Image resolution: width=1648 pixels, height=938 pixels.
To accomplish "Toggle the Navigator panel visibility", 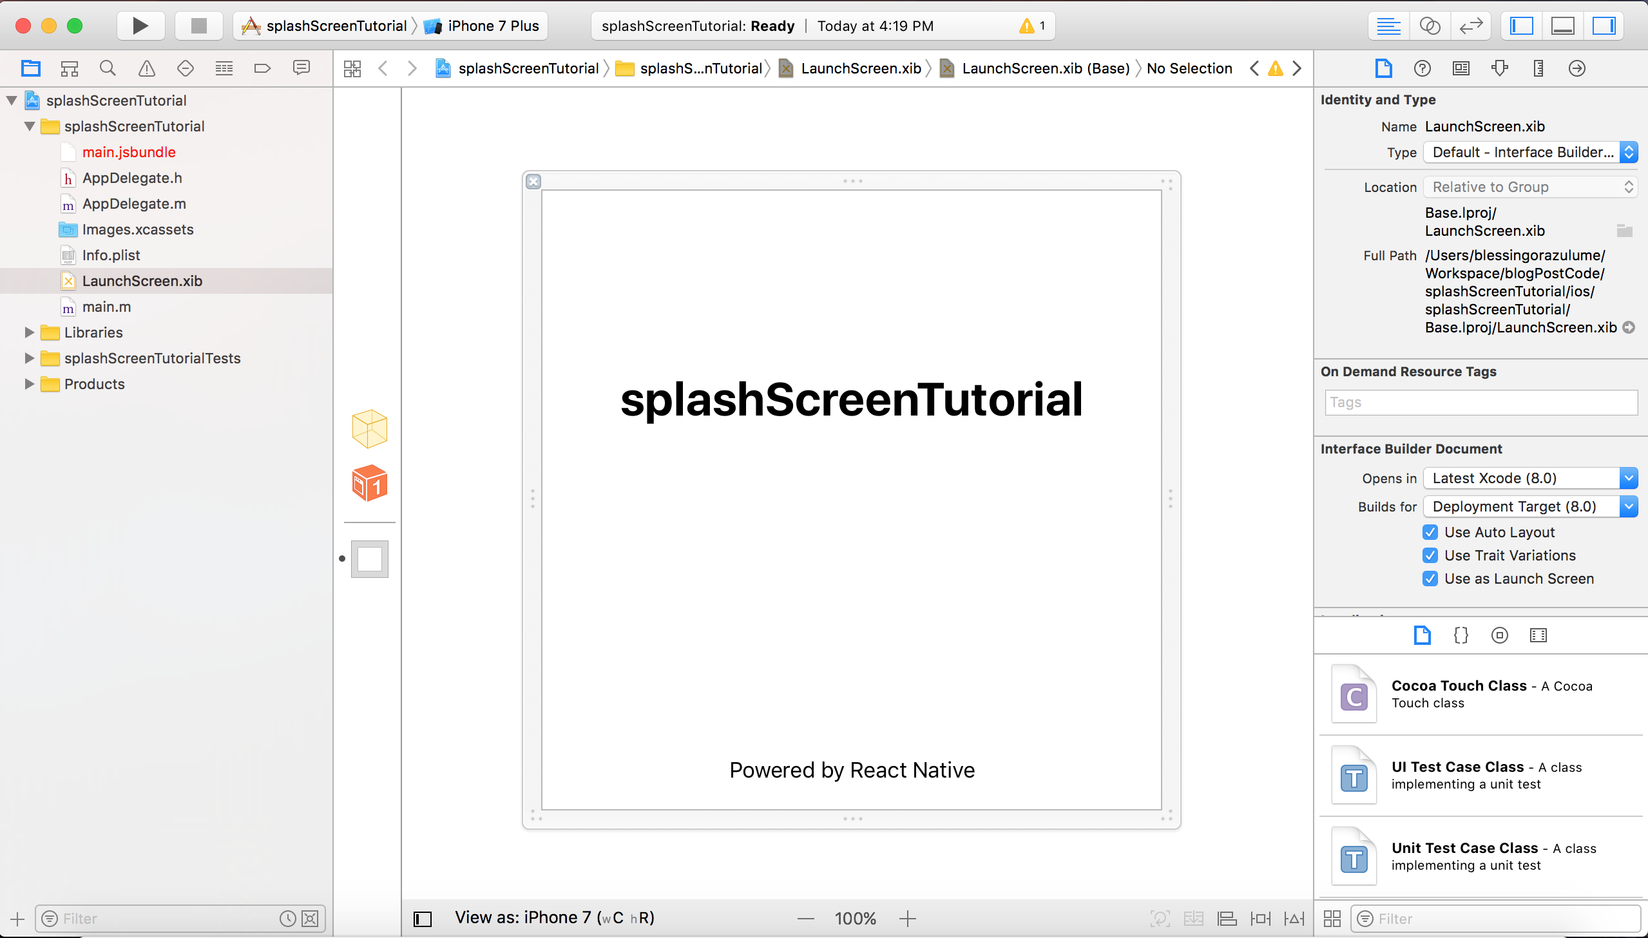I will (x=1522, y=26).
